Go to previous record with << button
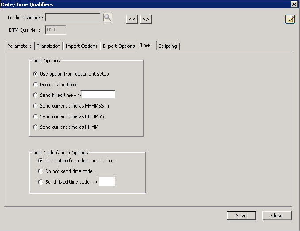 click(x=132, y=19)
